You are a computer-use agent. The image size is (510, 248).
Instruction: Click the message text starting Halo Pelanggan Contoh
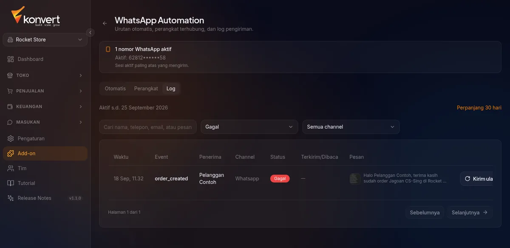coord(405,178)
